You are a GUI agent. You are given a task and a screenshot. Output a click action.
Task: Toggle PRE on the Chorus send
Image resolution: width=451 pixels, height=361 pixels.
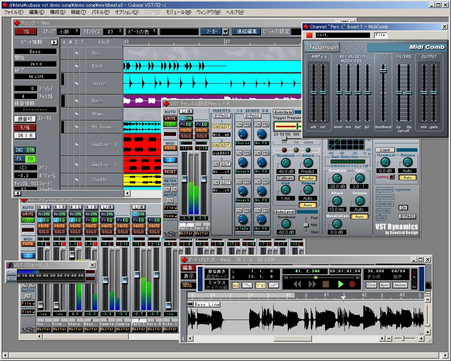pyautogui.click(x=247, y=124)
